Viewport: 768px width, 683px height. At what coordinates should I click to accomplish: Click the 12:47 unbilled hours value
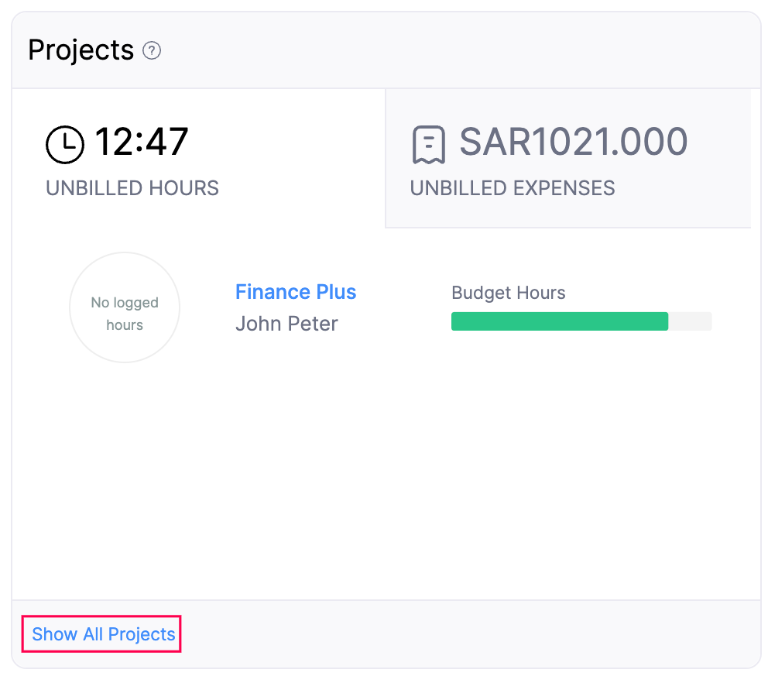coord(142,142)
